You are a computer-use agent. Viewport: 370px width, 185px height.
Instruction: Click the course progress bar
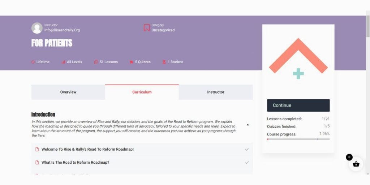298,139
